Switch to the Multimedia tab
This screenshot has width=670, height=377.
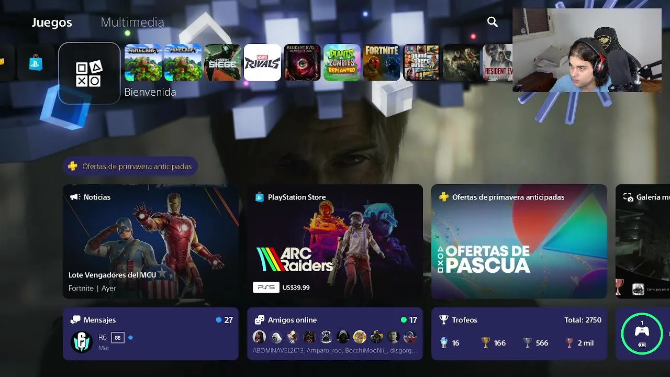tap(132, 22)
